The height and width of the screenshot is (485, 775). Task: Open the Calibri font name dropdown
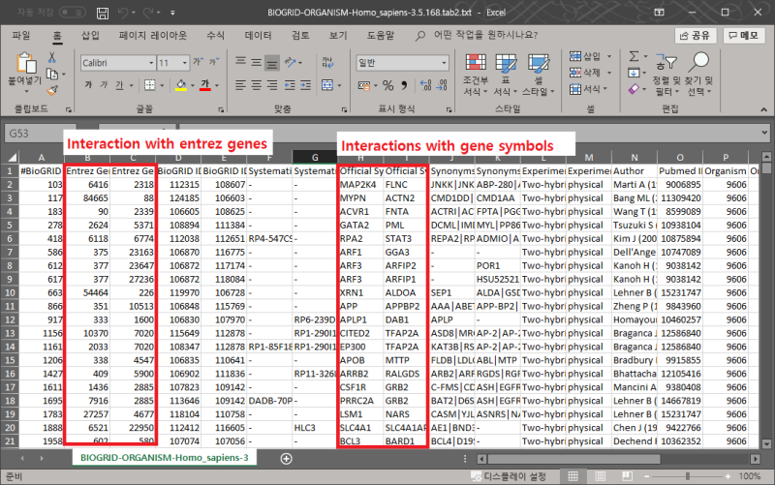151,63
